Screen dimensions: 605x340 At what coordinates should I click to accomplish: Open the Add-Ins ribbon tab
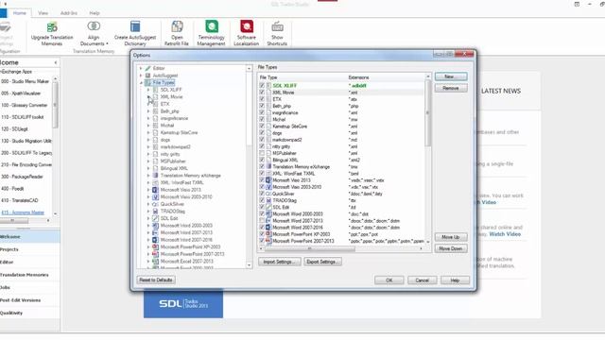pos(69,13)
